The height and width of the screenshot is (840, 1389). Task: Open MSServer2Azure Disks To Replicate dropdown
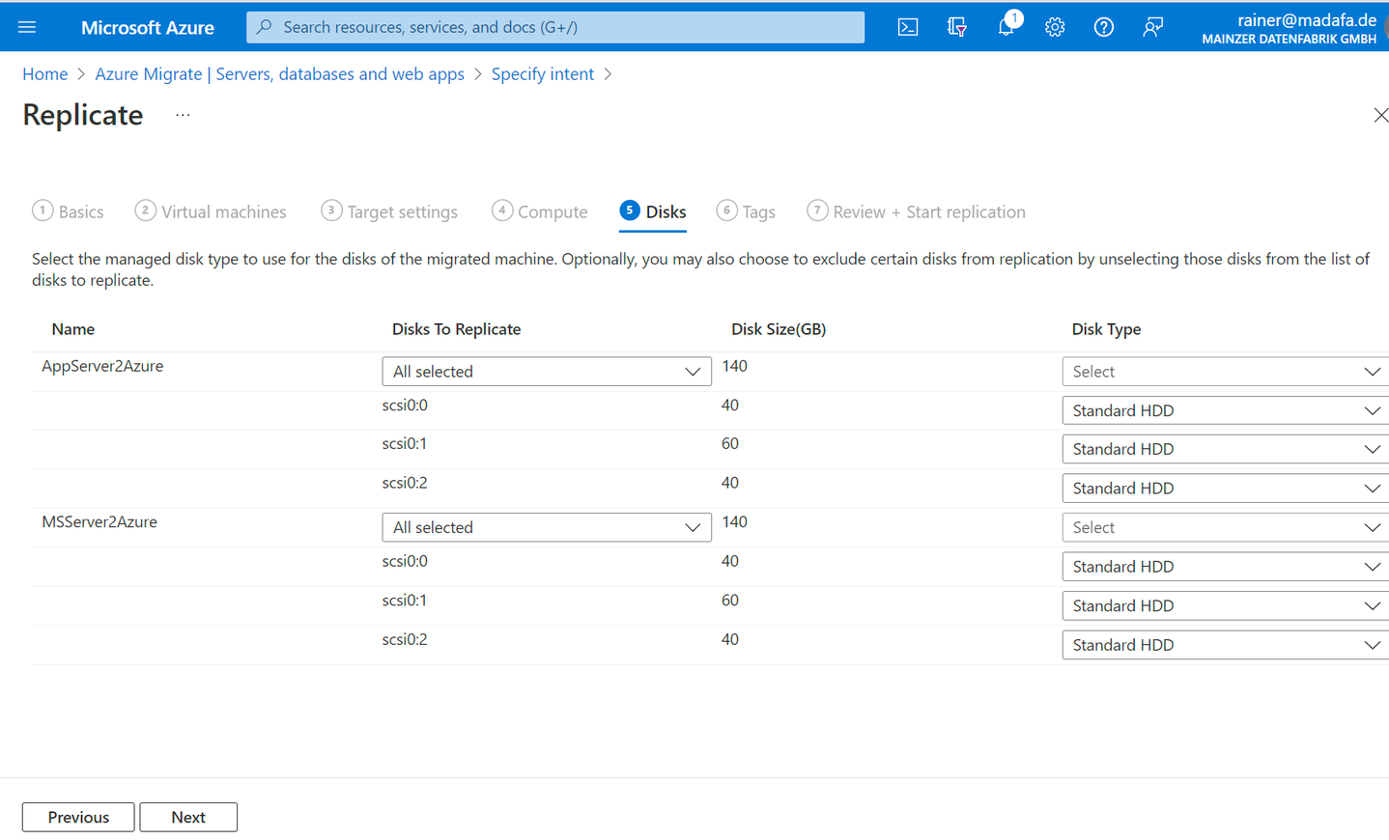547,527
